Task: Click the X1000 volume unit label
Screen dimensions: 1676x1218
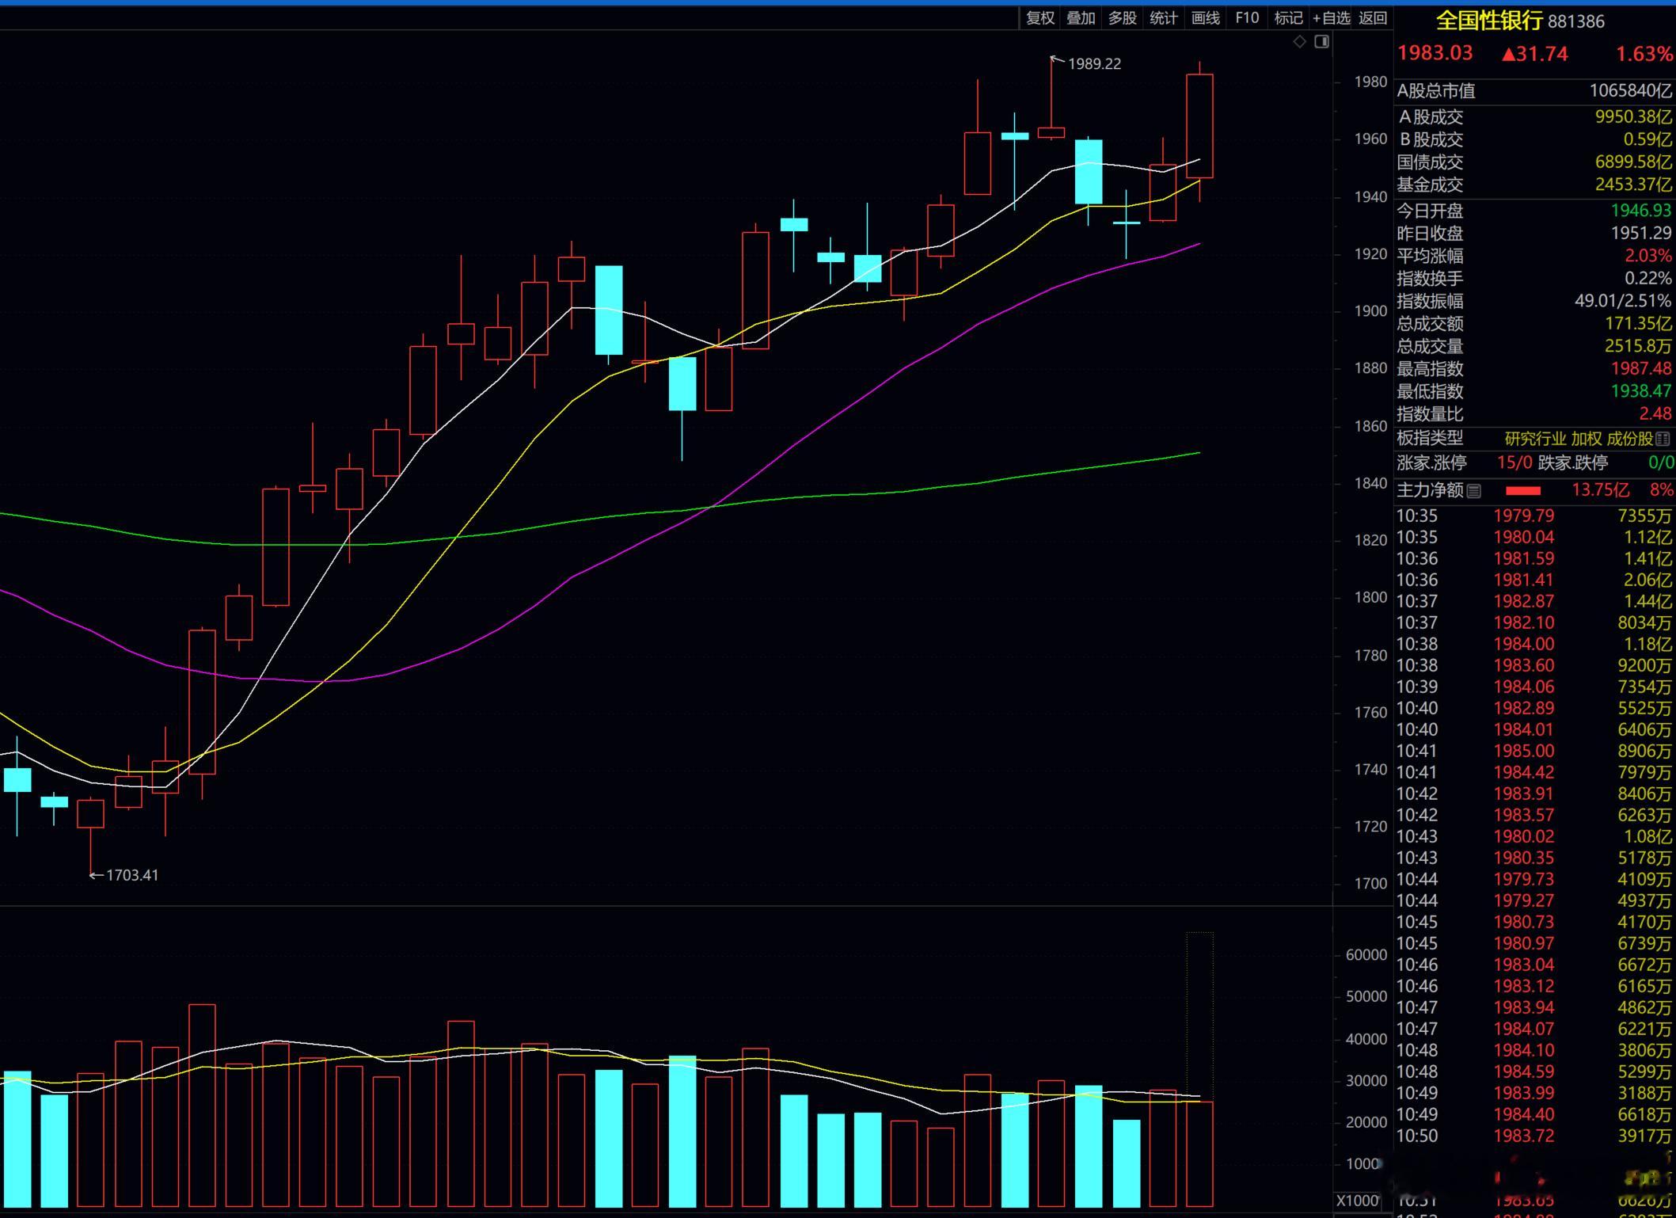Action: pyautogui.click(x=1357, y=1201)
